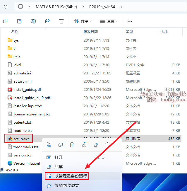Click the 应用程序 type cell

(x=133, y=139)
